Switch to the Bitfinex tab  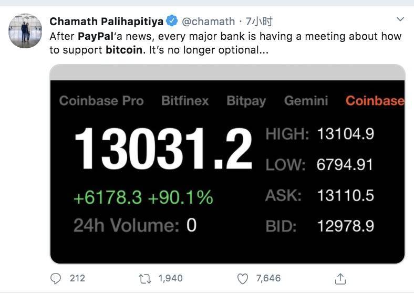(185, 101)
